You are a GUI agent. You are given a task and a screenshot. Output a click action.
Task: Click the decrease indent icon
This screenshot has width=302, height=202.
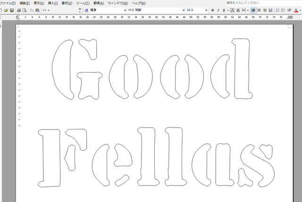289,10
